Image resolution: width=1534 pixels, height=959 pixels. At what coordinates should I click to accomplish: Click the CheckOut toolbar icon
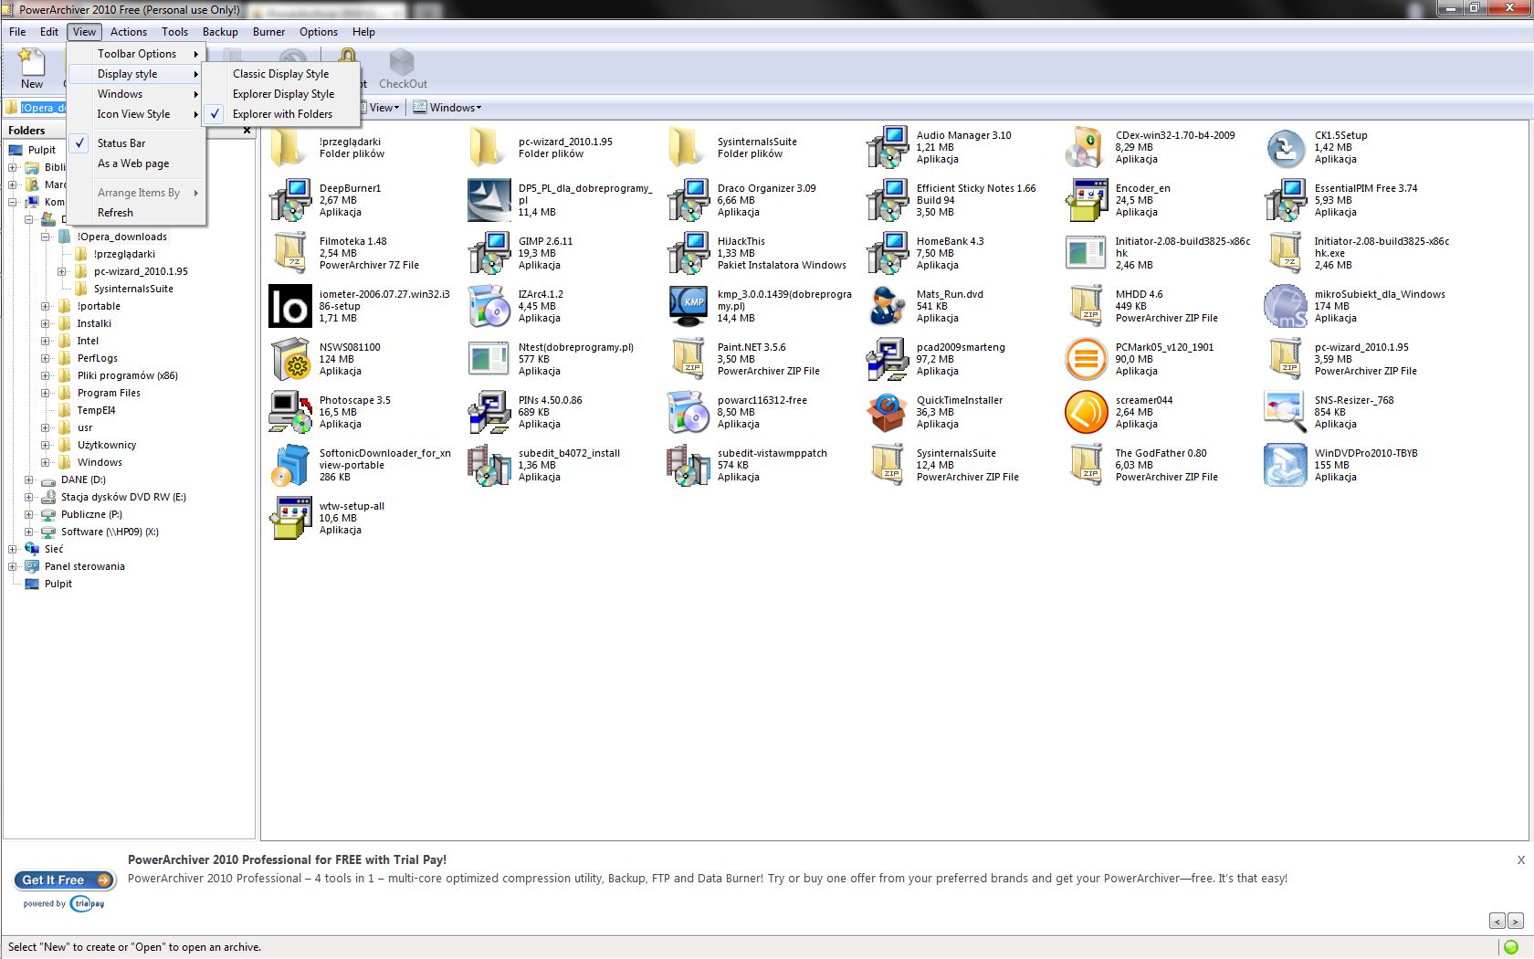coord(403,68)
